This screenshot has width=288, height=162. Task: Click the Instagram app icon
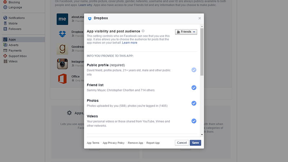[x=62, y=64]
